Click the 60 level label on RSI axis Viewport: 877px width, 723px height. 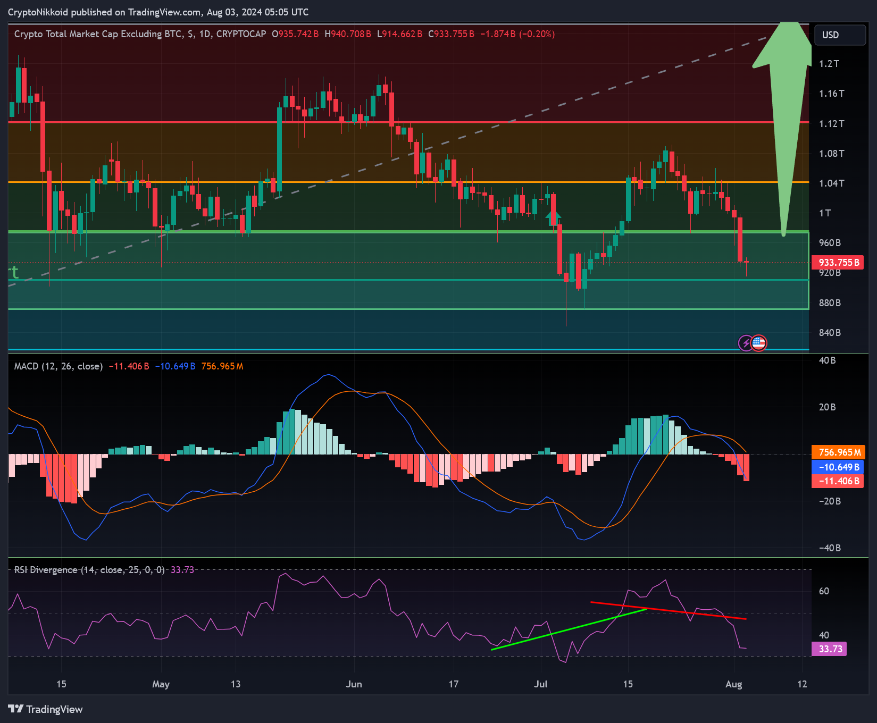824,591
